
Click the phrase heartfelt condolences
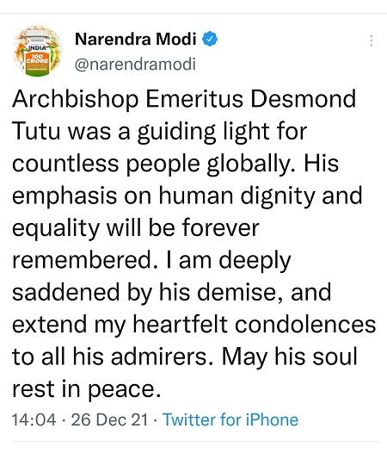click(255, 325)
